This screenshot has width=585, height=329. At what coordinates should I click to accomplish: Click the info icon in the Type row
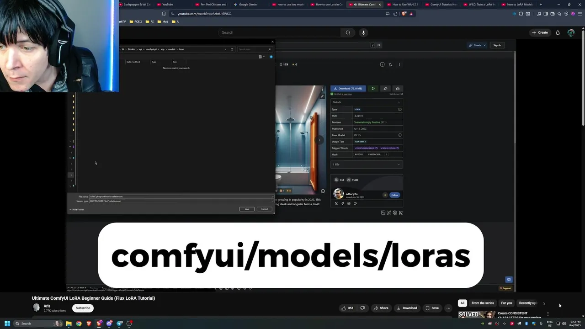[400, 109]
